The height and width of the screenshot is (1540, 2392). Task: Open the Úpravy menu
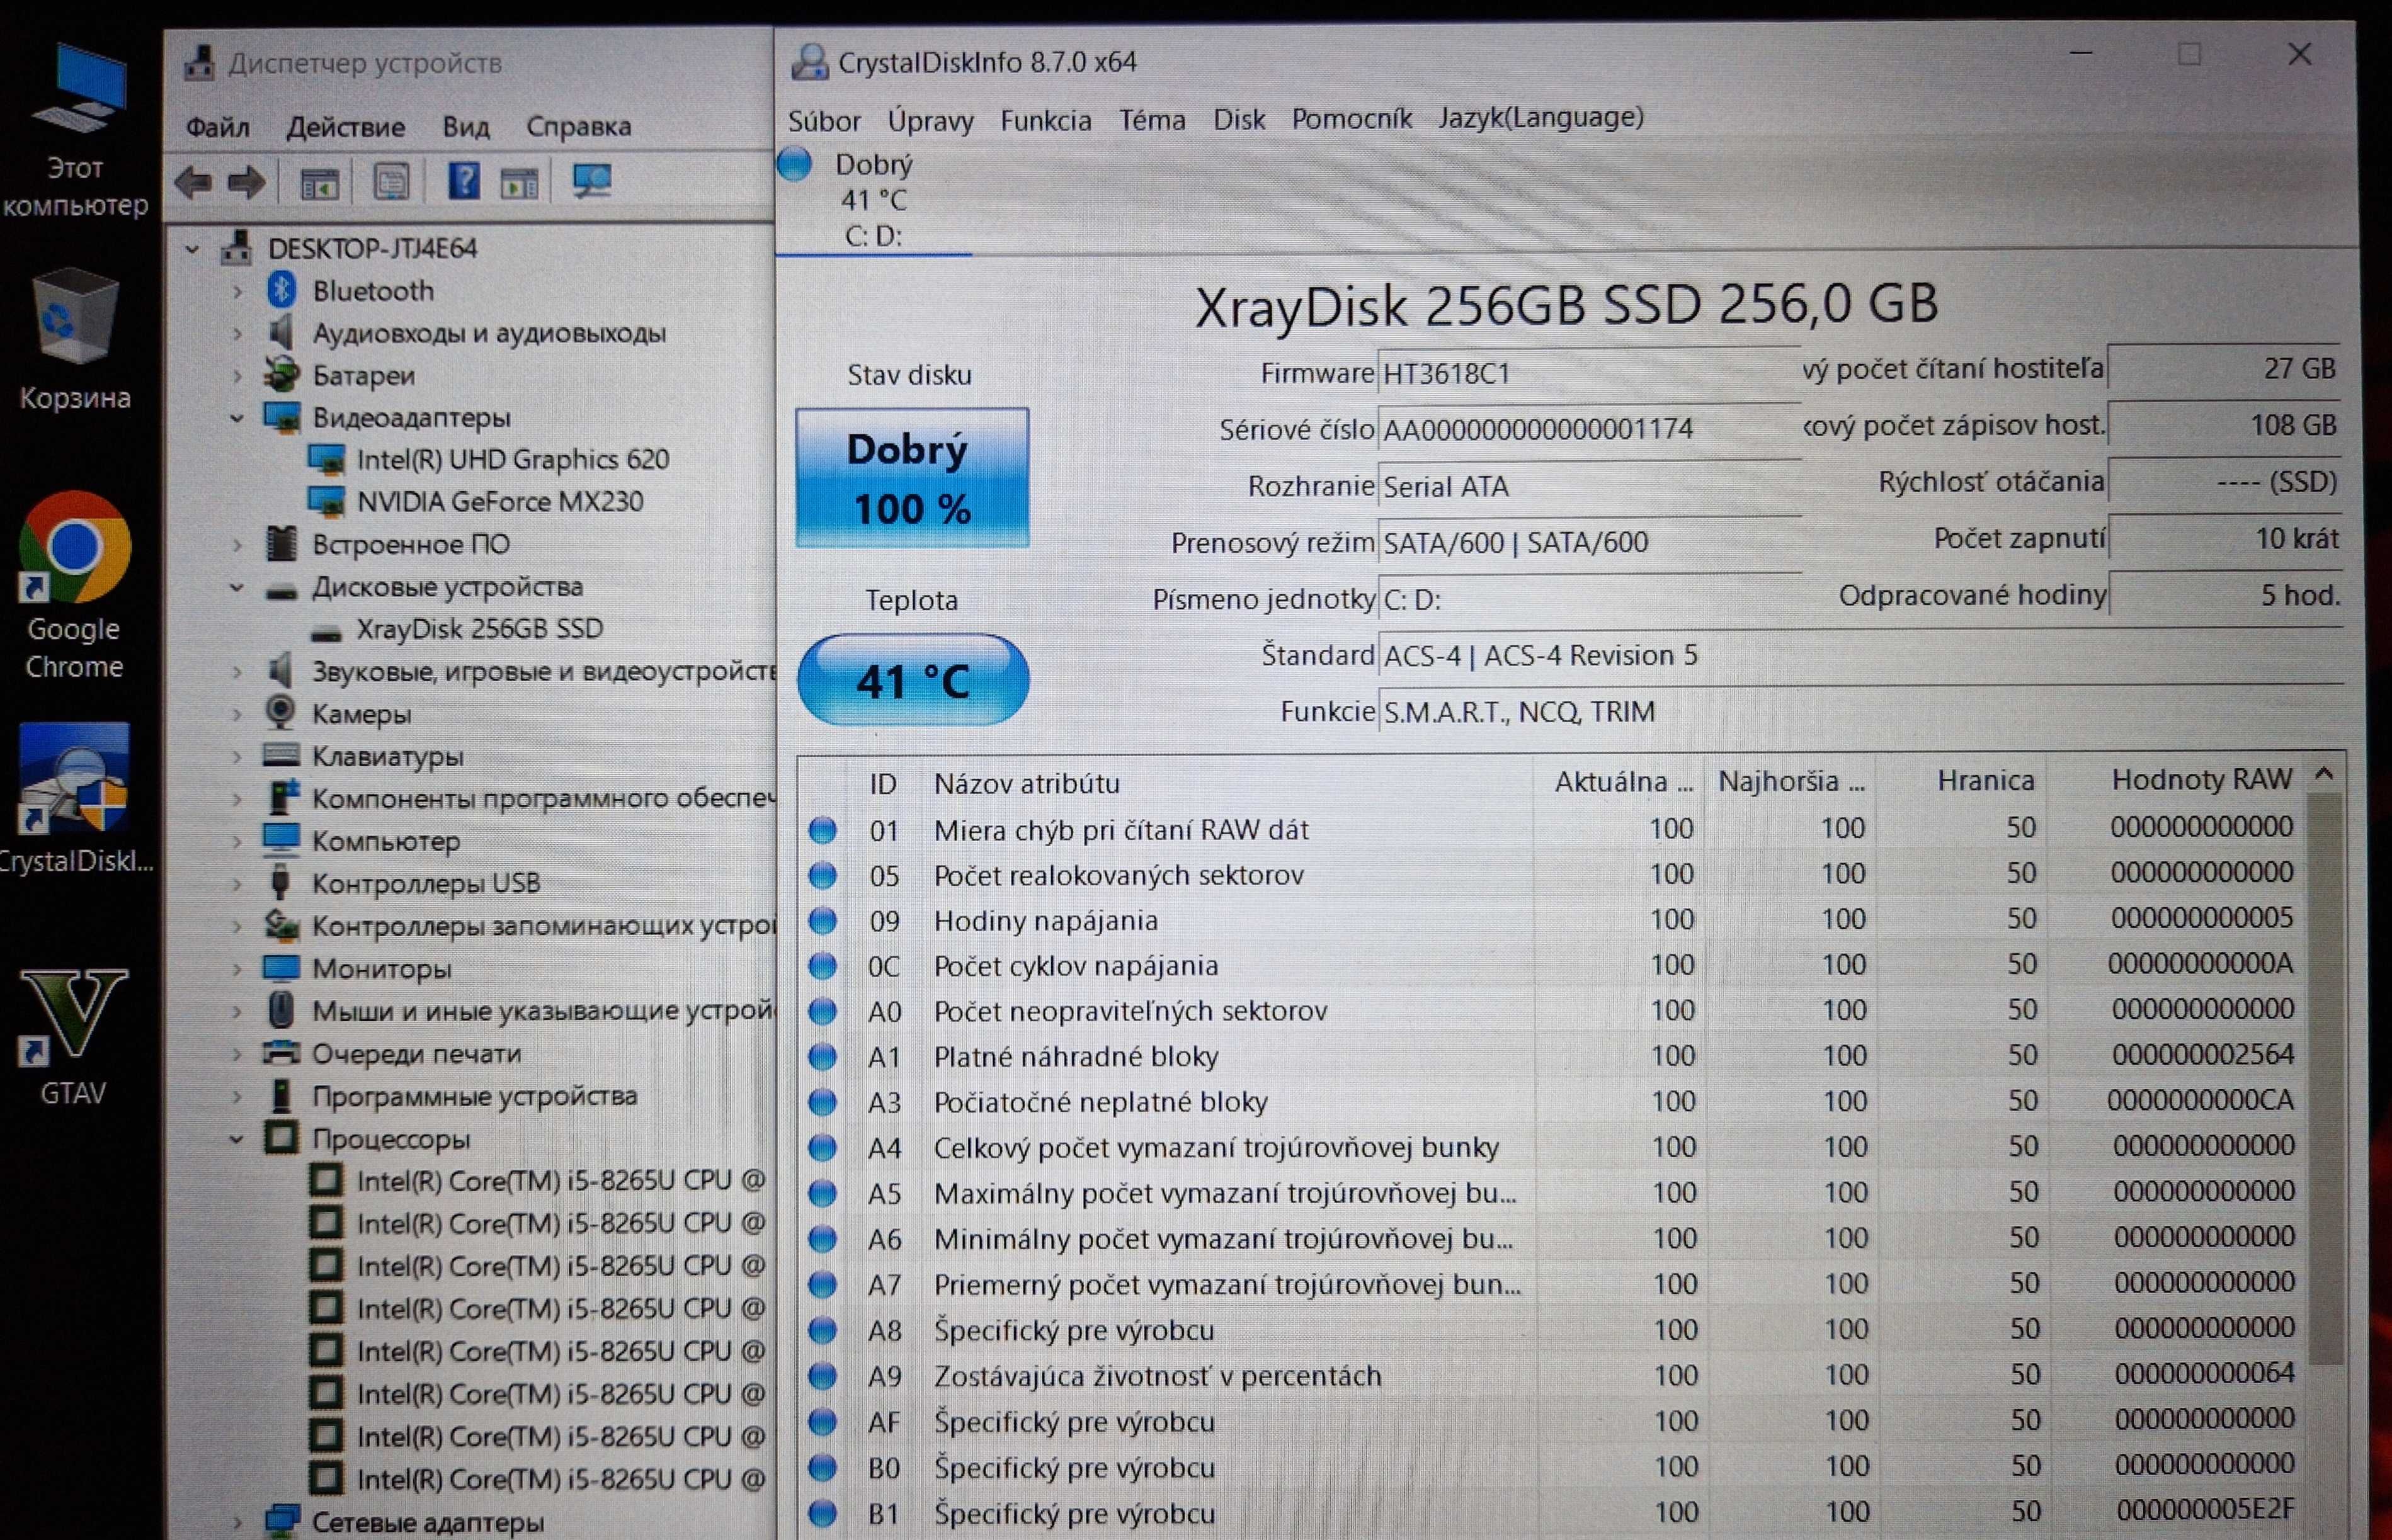(930, 121)
